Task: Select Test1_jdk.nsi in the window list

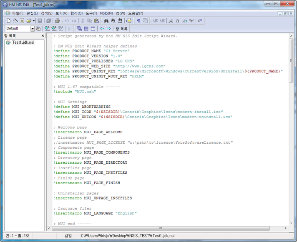Action: tap(23, 42)
